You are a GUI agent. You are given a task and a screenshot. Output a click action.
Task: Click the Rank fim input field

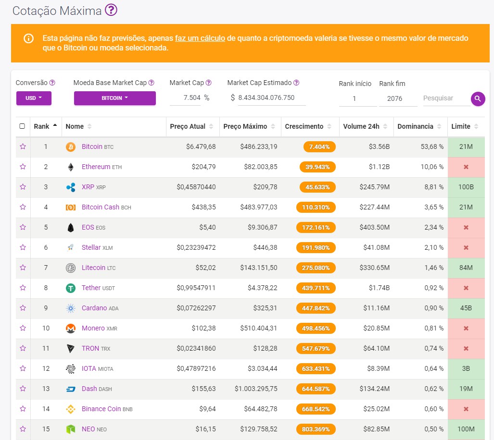point(398,99)
